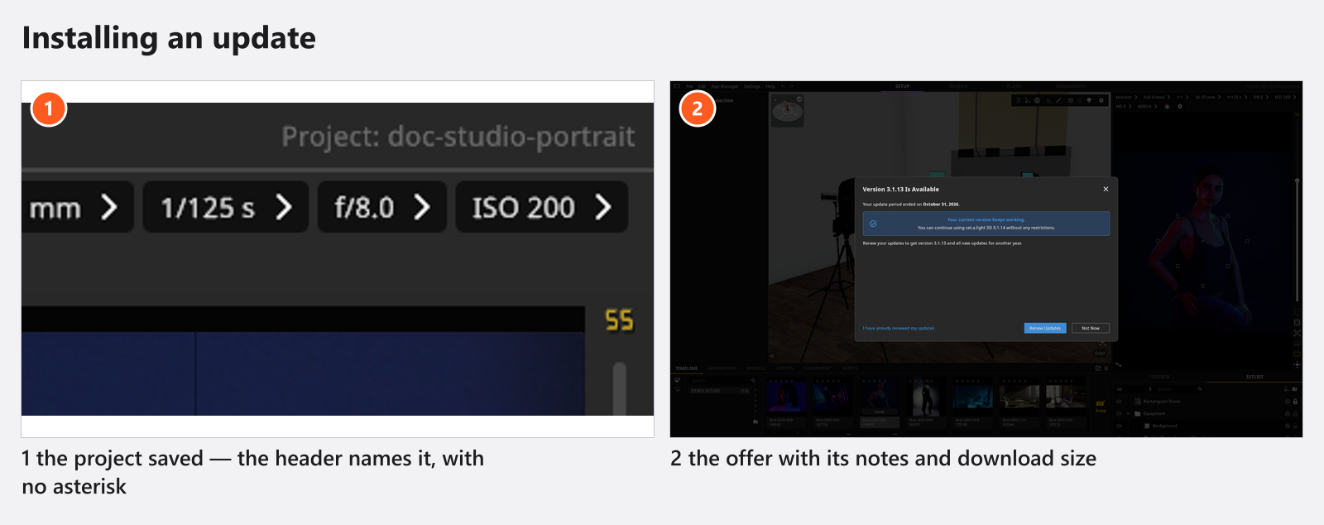1324x525 pixels.
Task: Click the 'I have already renewed my updates' link
Action: click(x=899, y=328)
